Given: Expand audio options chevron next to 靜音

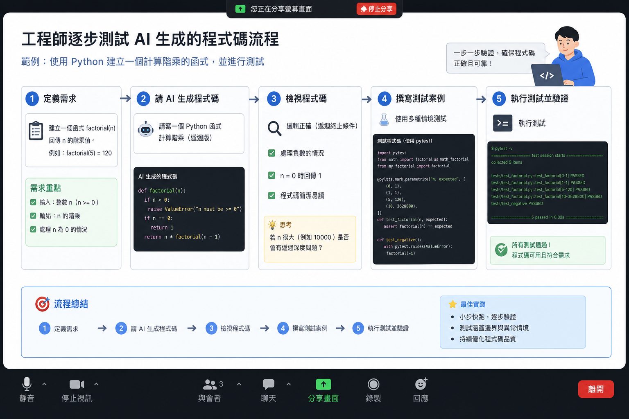Looking at the screenshot, I should point(44,384).
